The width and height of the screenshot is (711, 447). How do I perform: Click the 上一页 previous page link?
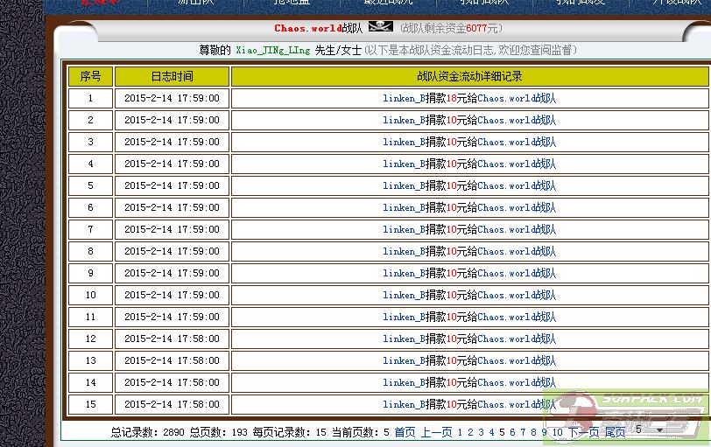(436, 432)
